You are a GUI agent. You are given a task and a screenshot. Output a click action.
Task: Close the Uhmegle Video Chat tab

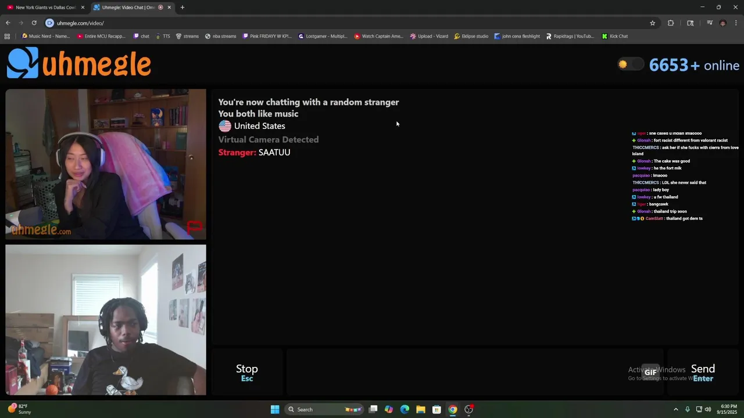tap(169, 8)
